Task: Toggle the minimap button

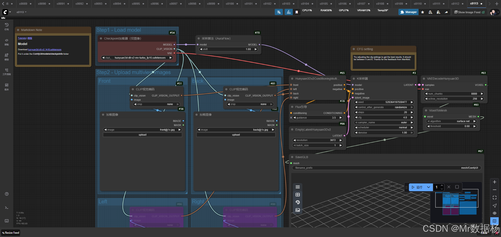Action: [494, 221]
